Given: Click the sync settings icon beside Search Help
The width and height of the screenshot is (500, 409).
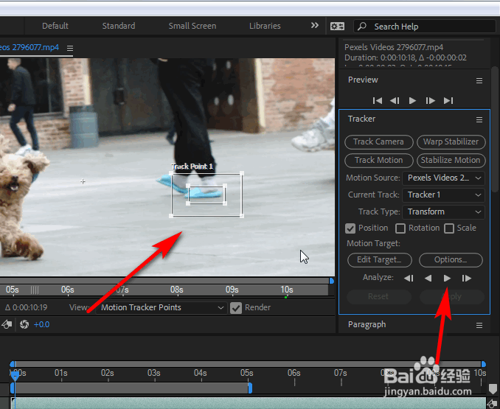Looking at the screenshot, I should pos(337,26).
